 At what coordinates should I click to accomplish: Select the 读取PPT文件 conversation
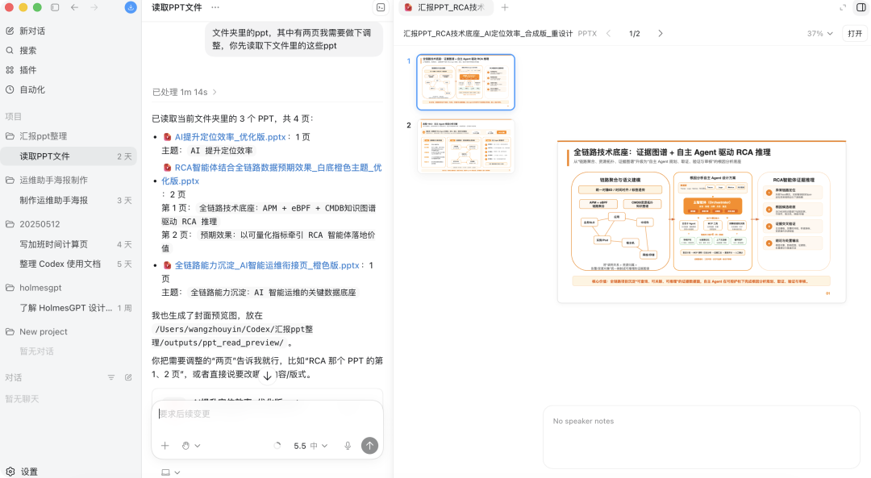pos(69,156)
